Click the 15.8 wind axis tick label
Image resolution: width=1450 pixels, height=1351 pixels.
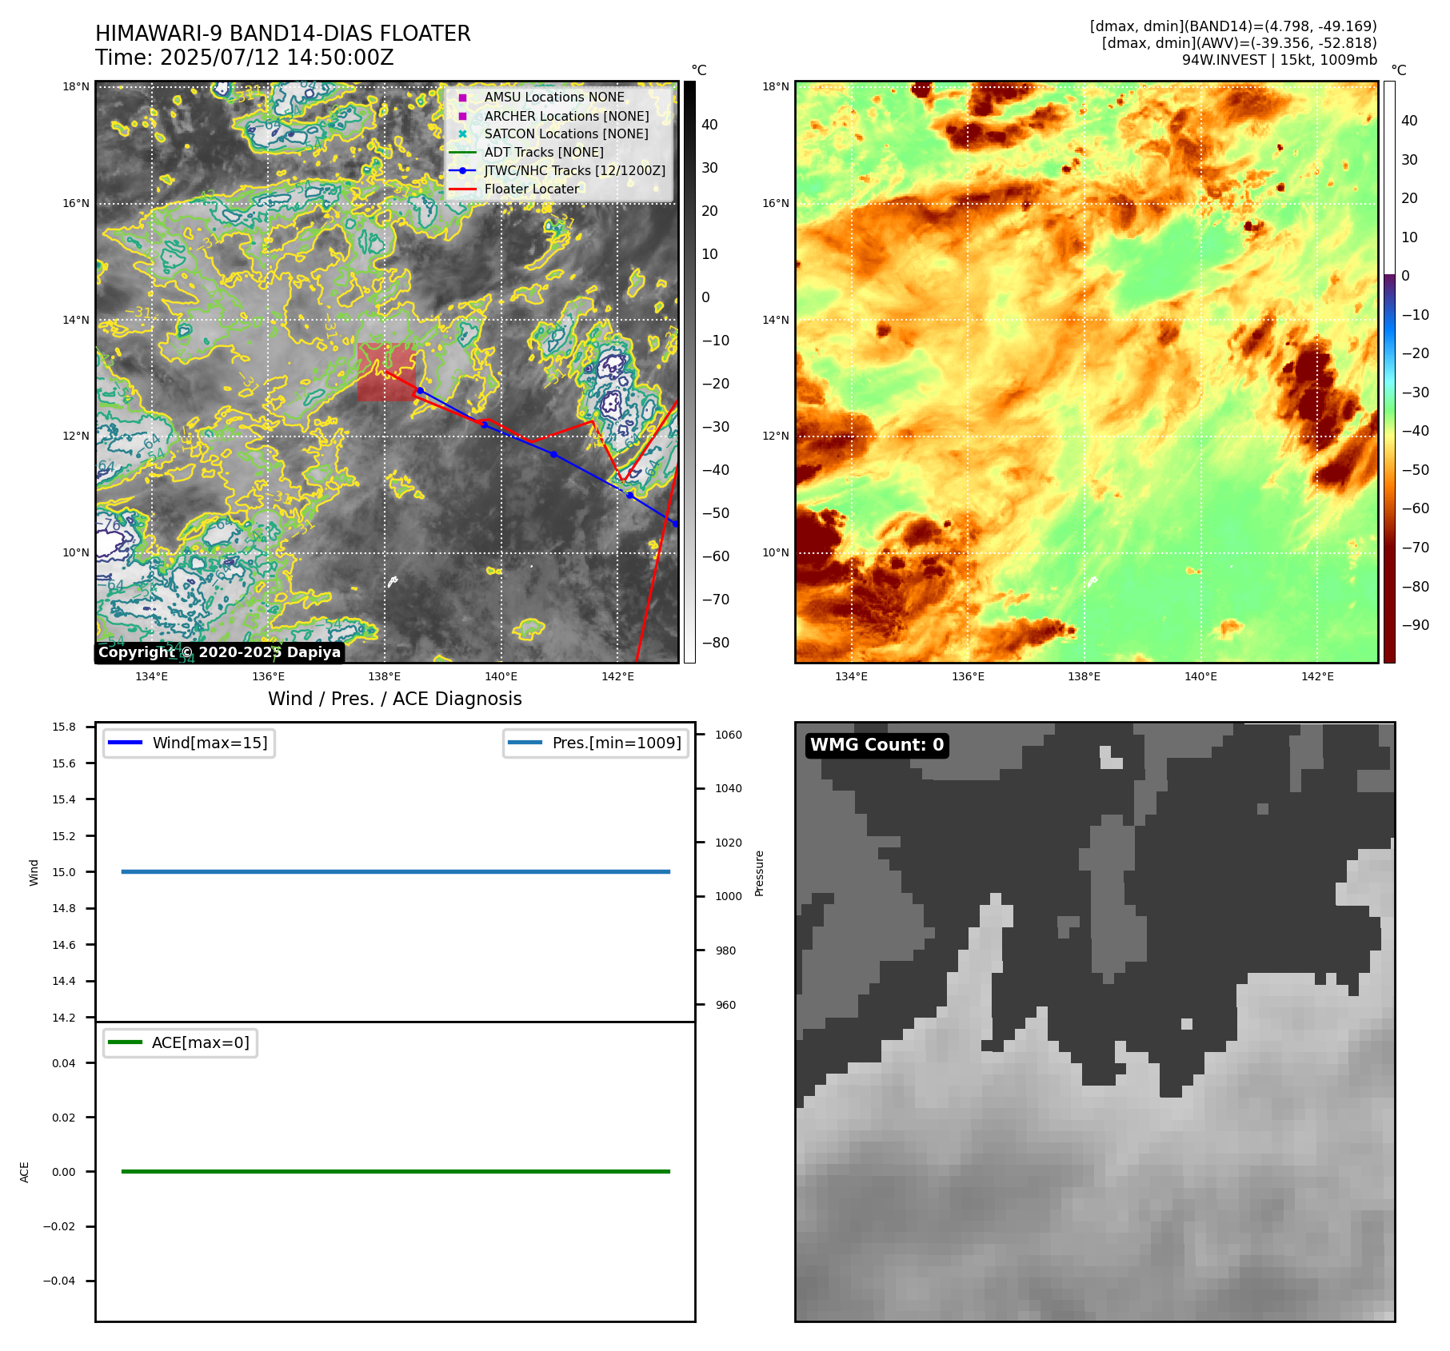pyautogui.click(x=64, y=727)
